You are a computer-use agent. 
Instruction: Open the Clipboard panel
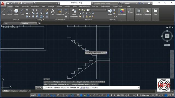[147, 12]
